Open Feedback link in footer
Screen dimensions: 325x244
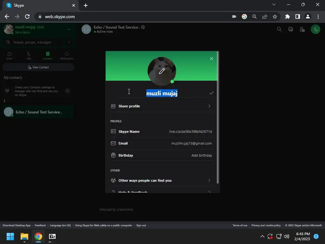(40, 225)
